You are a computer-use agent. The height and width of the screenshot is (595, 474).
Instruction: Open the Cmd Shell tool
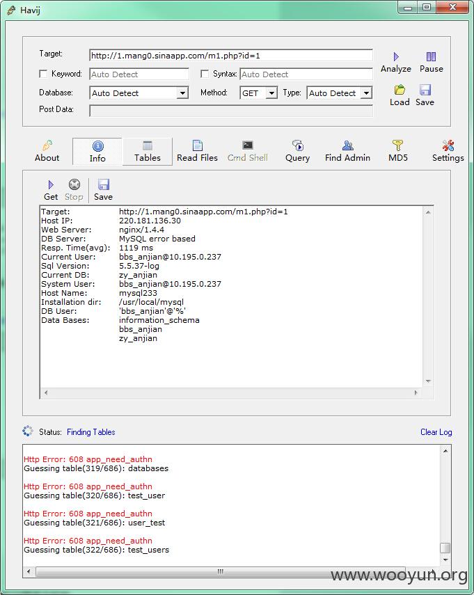[x=247, y=151]
